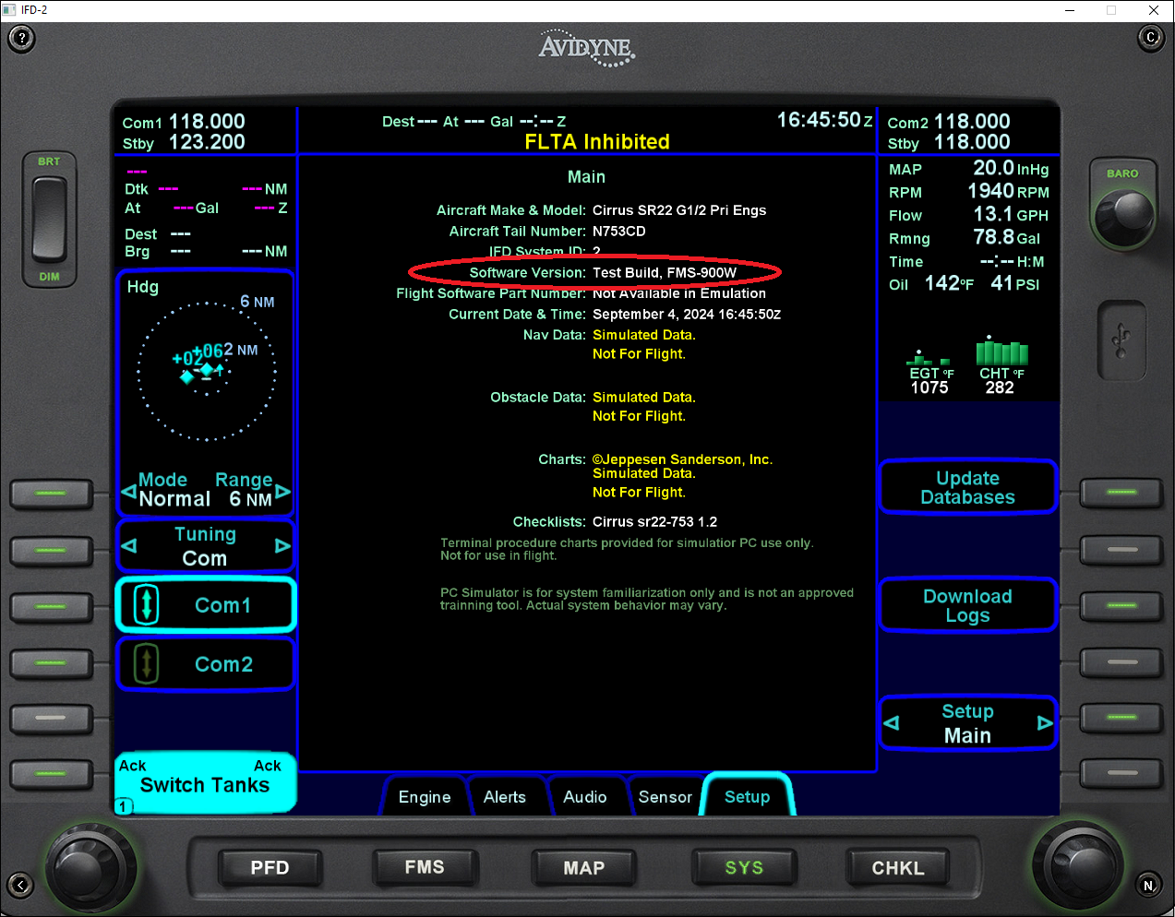1175x917 pixels.
Task: Switch to the Engine tab
Action: (425, 796)
